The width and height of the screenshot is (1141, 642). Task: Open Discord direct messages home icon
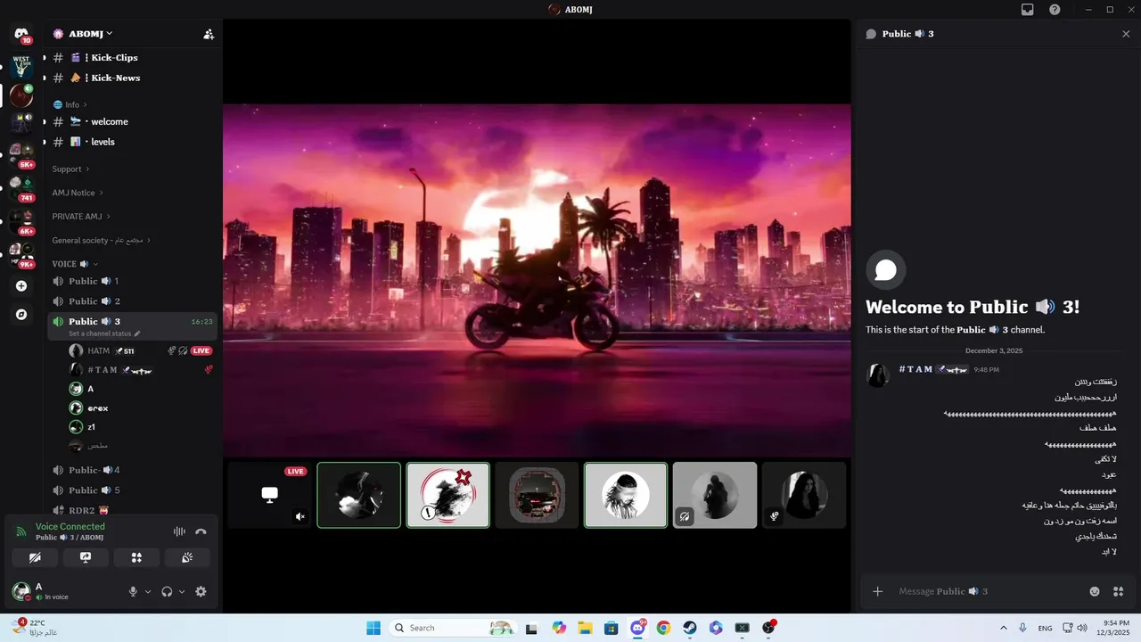point(21,34)
